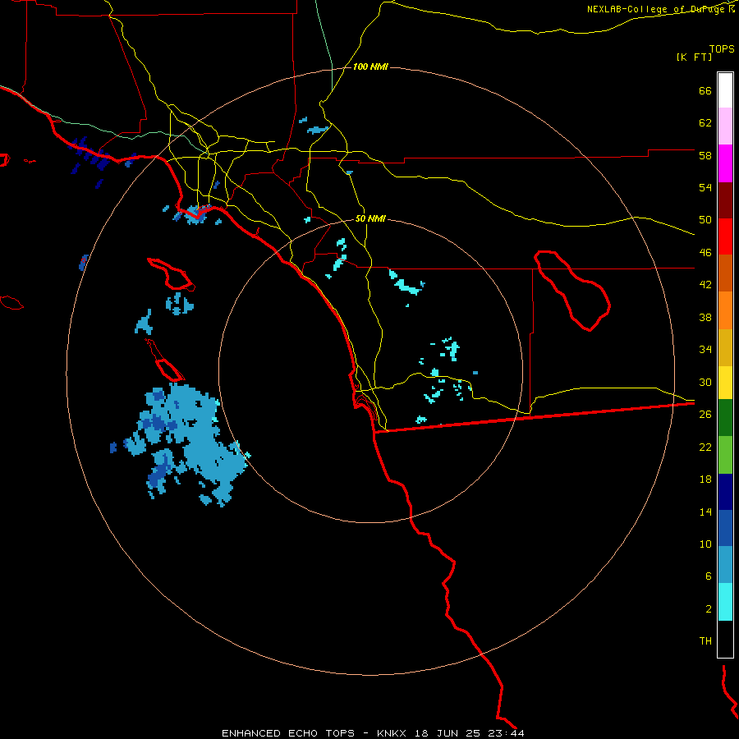This screenshot has width=739, height=739.
Task: Click the navy 22 kft legend swatch
Action: coord(725,492)
